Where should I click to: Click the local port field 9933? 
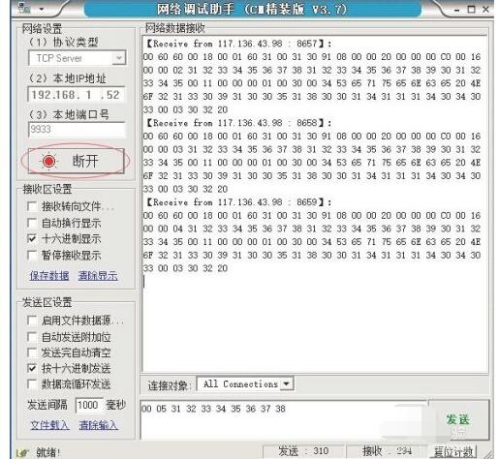tap(77, 130)
